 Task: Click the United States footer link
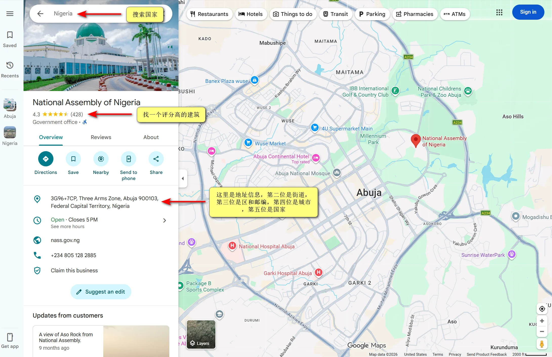click(415, 354)
